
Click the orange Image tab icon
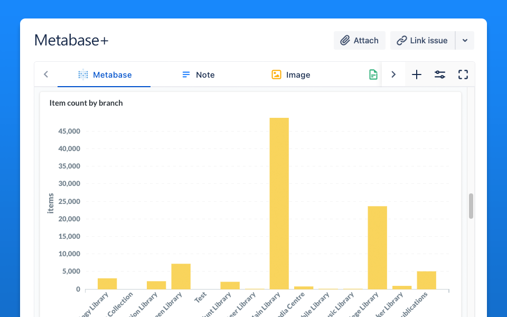(276, 74)
